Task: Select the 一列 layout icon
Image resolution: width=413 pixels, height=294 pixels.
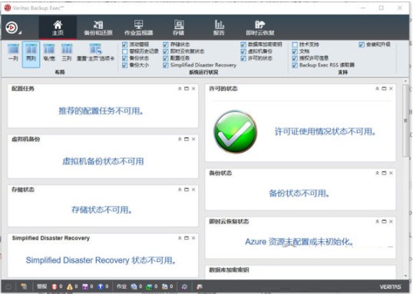Action: point(13,53)
